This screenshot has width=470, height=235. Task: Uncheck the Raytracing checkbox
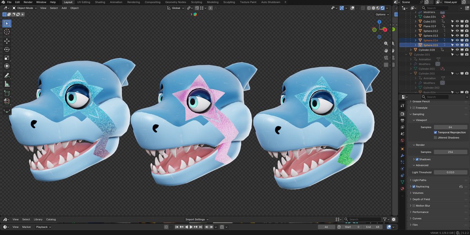pos(414,187)
